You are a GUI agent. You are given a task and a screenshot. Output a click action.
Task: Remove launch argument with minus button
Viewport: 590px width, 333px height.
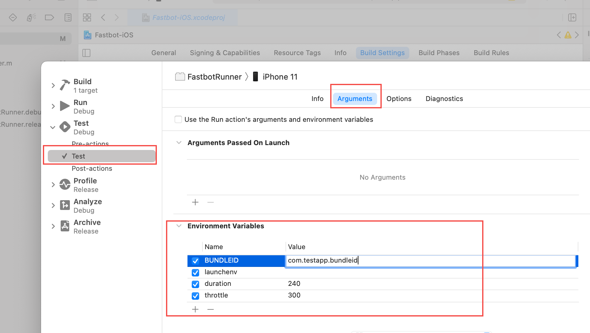click(210, 202)
